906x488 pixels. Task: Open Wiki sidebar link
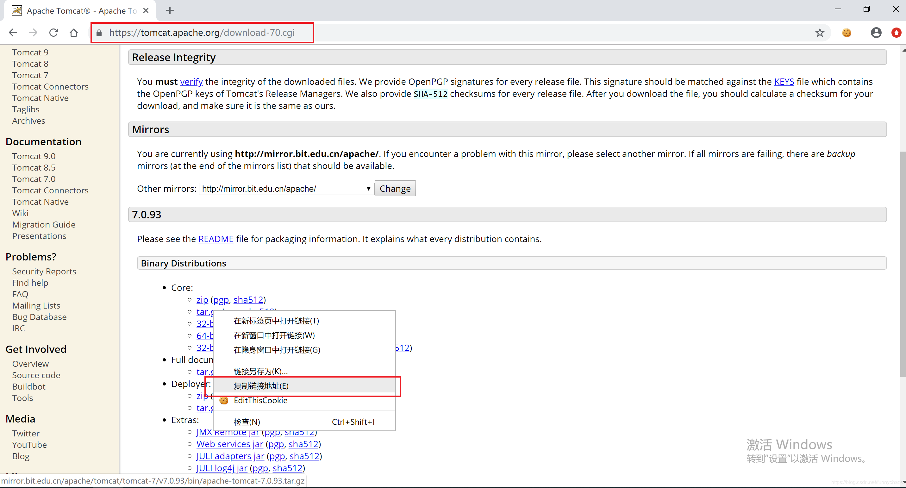(x=20, y=213)
